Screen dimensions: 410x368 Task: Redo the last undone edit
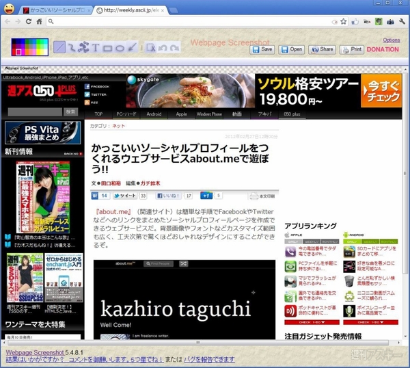point(174,48)
